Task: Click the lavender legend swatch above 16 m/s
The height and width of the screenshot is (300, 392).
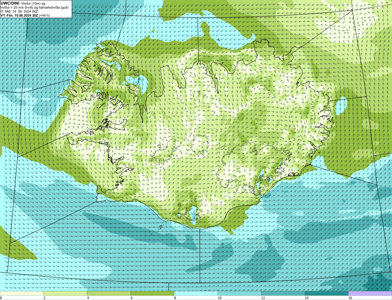Action: click(x=370, y=294)
